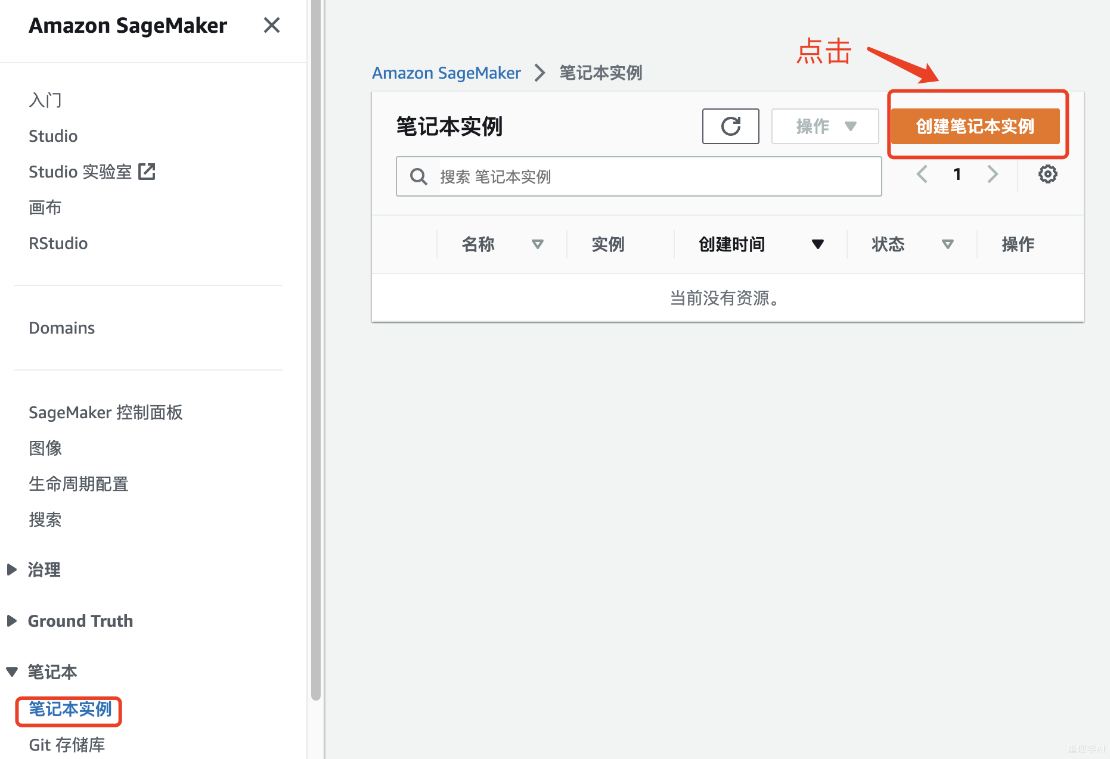This screenshot has width=1110, height=759.
Task: Open the table settings gear icon
Action: pos(1047,174)
